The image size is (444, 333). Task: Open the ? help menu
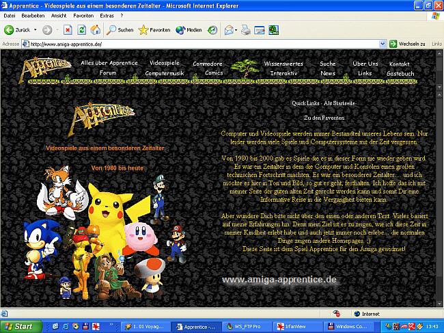point(122,16)
